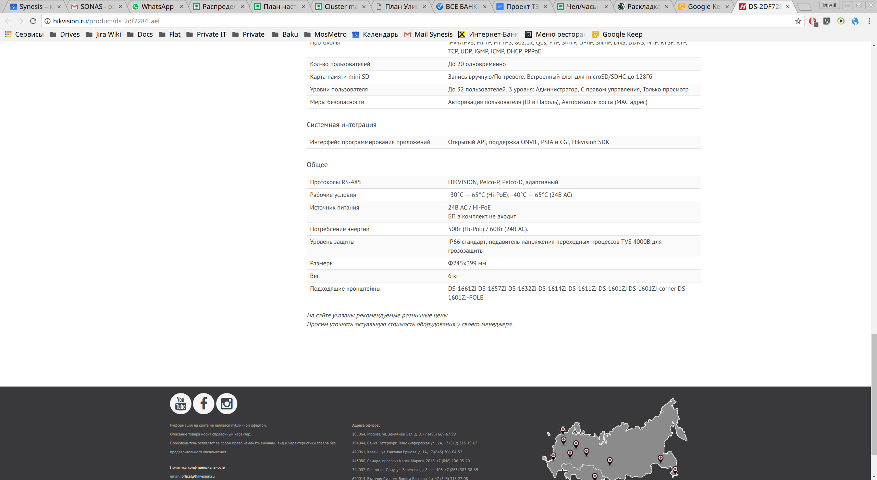
Task: Expand the Private bookmark folder
Action: 248,34
